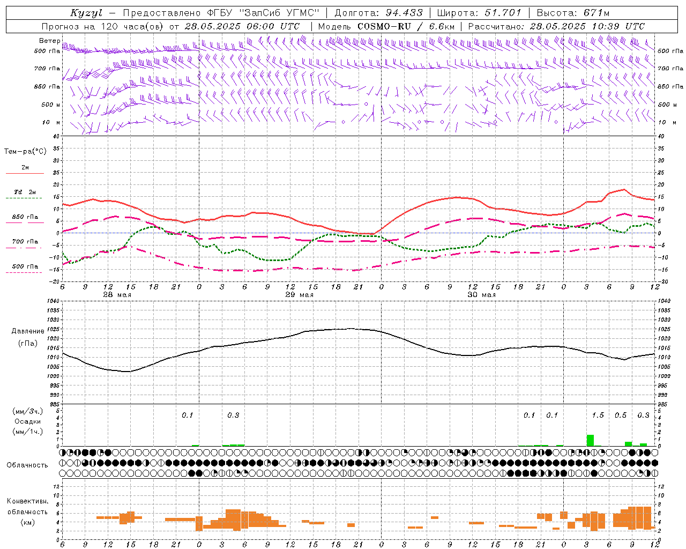Click the 29 мая date label
Viewport: 686px width, 549px height.
coord(300,295)
